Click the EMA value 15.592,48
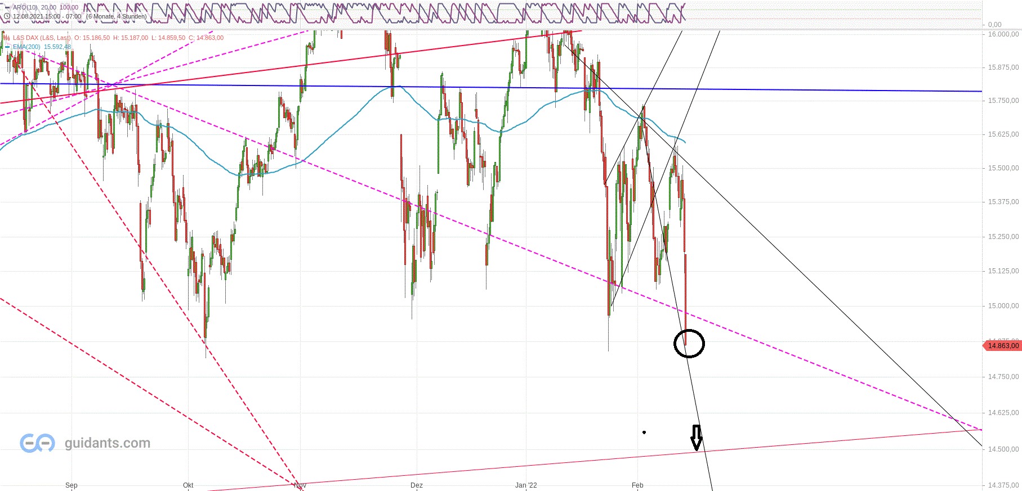This screenshot has width=1022, height=491. click(x=57, y=47)
